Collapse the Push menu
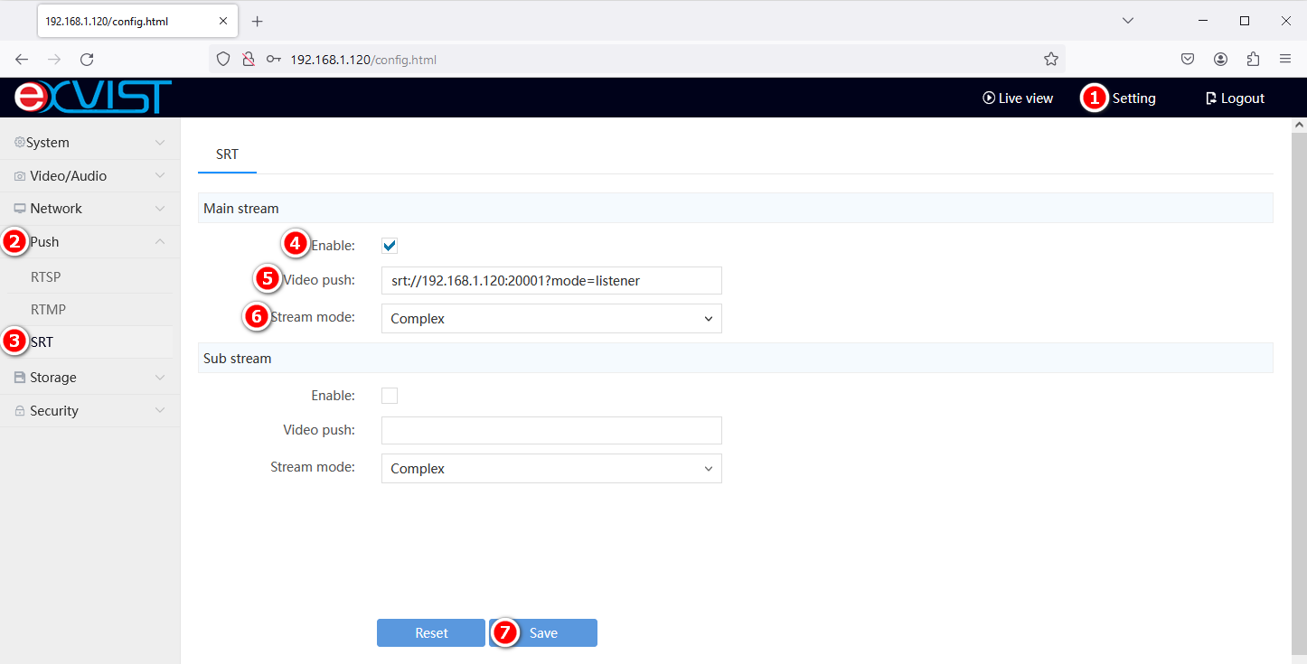The height and width of the screenshot is (664, 1307). (90, 242)
